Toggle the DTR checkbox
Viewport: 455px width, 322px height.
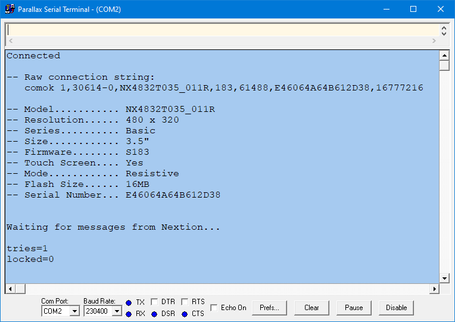pyautogui.click(x=154, y=302)
